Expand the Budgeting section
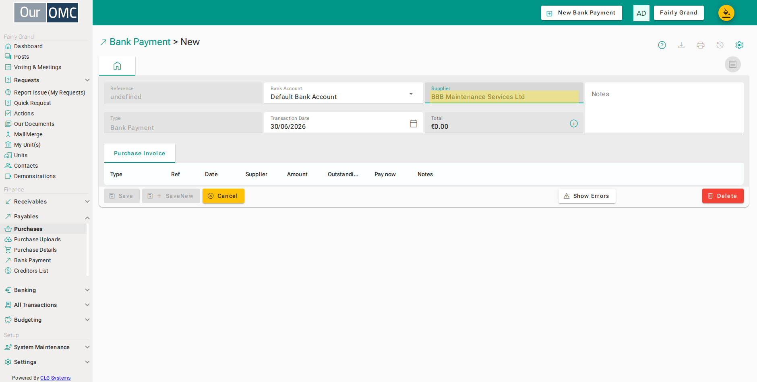 point(46,320)
